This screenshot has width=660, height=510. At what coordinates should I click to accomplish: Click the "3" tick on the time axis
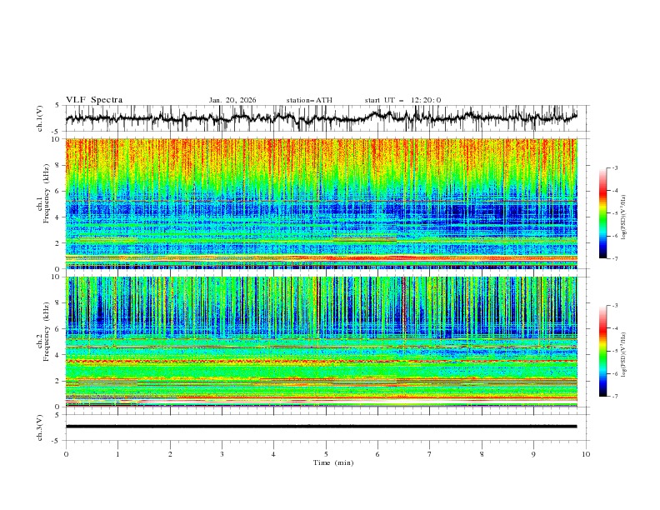point(222,454)
